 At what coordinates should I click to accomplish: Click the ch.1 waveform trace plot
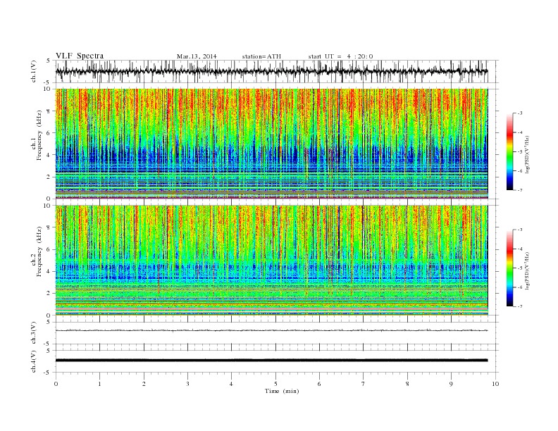tap(271, 71)
